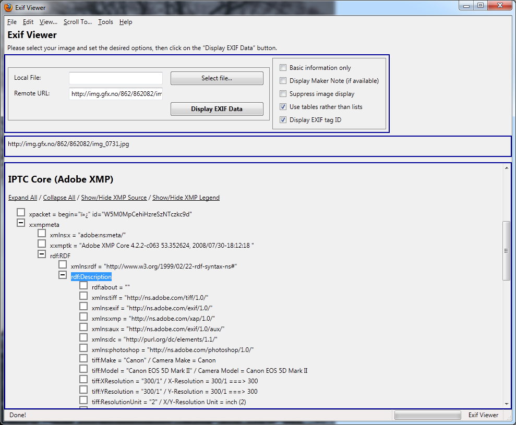Viewport: 516px width, 425px height.
Task: Click the Firefox icon in the title bar
Action: (8, 7)
